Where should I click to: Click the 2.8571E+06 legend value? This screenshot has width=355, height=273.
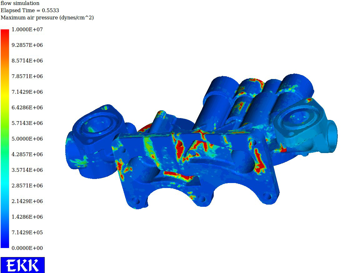[27, 186]
